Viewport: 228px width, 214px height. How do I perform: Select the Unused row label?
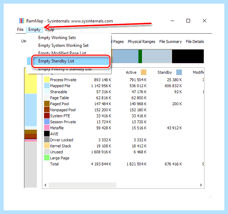click(x=56, y=152)
